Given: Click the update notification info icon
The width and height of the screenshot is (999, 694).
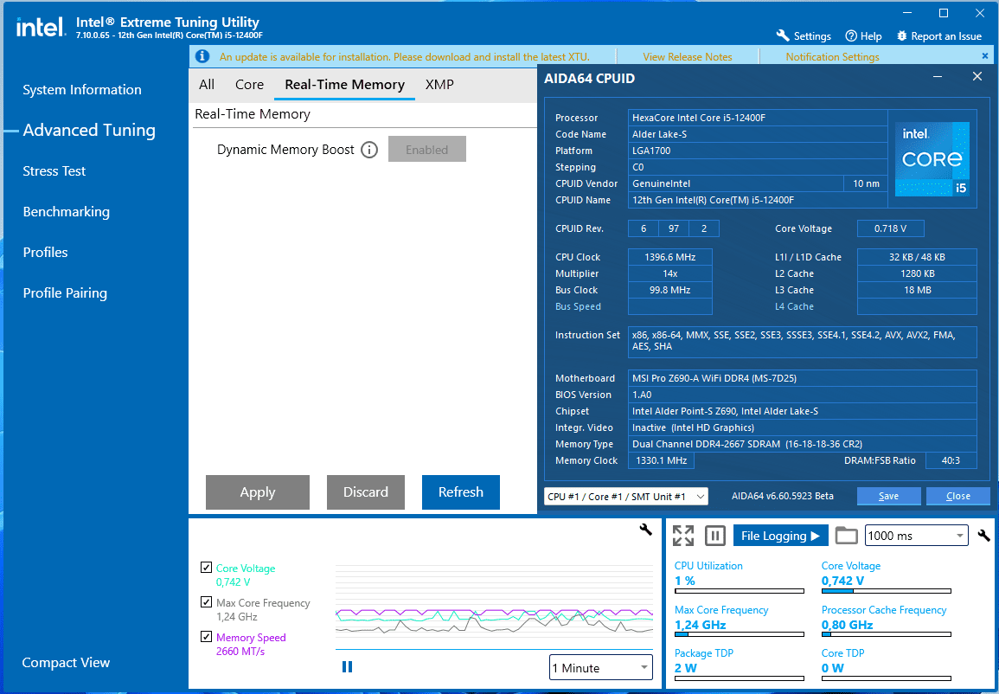Looking at the screenshot, I should [202, 56].
